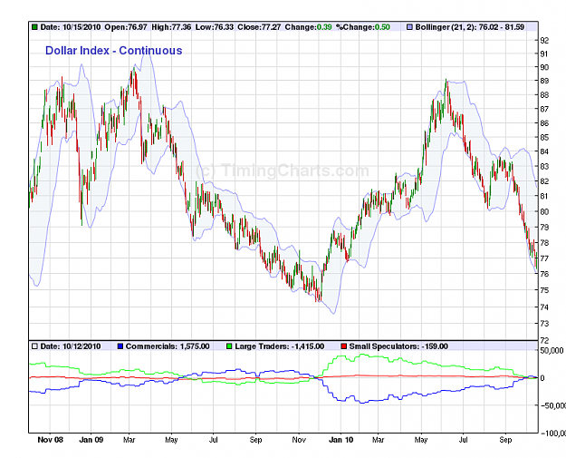This screenshot has height=458, width=566.
Task: Click the 'High:77.36' value
Action: point(171,27)
